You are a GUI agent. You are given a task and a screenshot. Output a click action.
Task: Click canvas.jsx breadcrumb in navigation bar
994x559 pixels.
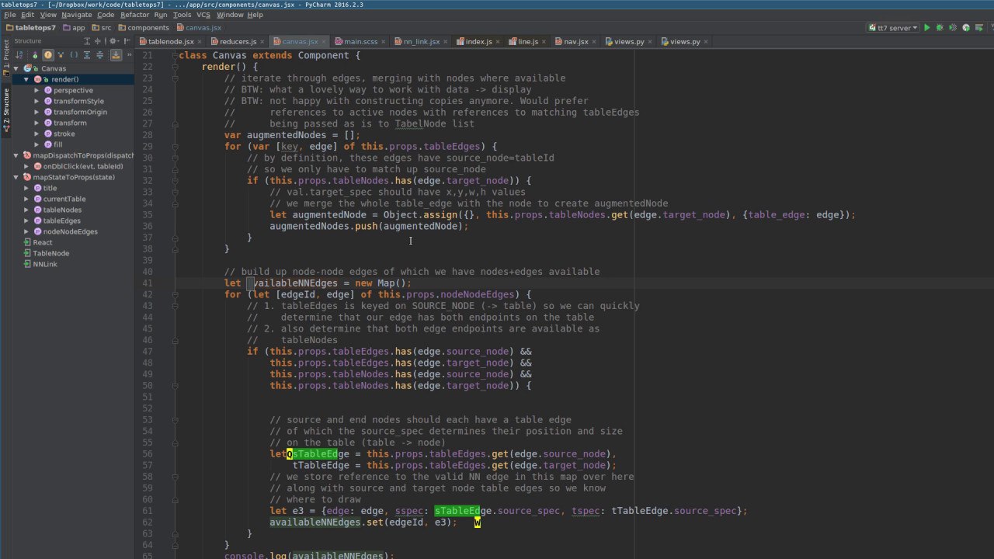(198, 28)
